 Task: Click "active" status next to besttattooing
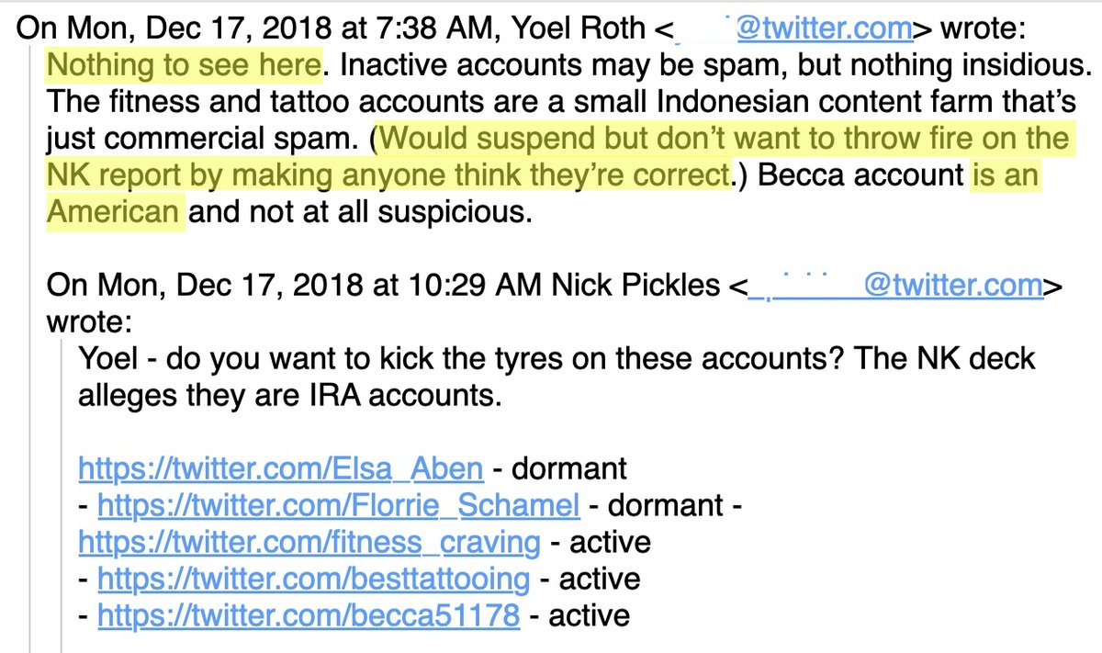point(600,579)
